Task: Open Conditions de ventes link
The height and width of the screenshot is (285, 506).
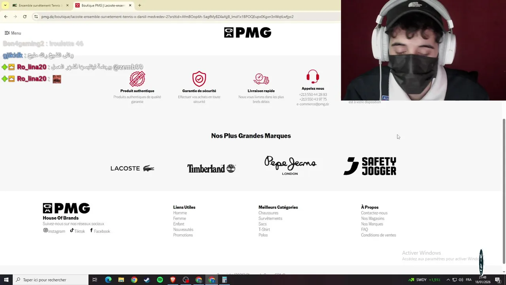Action: 378,235
